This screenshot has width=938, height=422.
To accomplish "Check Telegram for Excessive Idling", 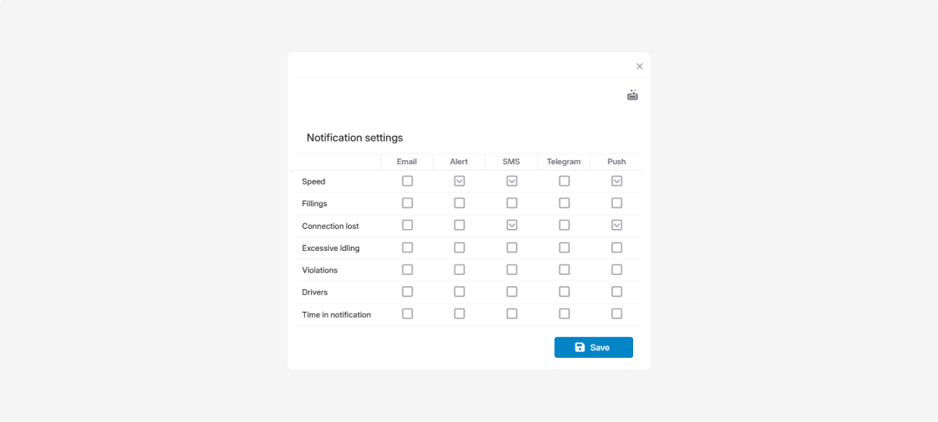I will 564,248.
